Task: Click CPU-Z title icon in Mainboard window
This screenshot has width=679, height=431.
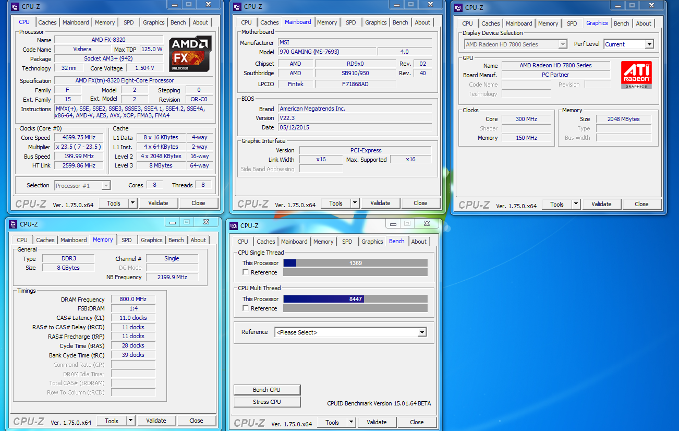Action: point(238,7)
